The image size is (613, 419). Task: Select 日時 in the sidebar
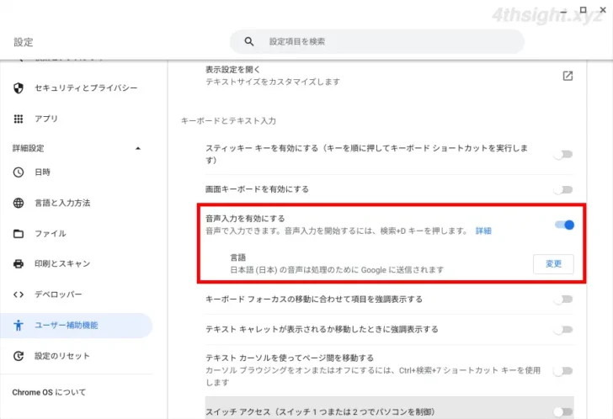[77, 172]
